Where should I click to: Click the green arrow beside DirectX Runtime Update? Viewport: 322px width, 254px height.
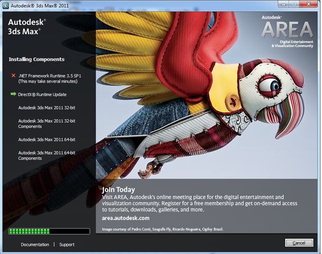14,94
